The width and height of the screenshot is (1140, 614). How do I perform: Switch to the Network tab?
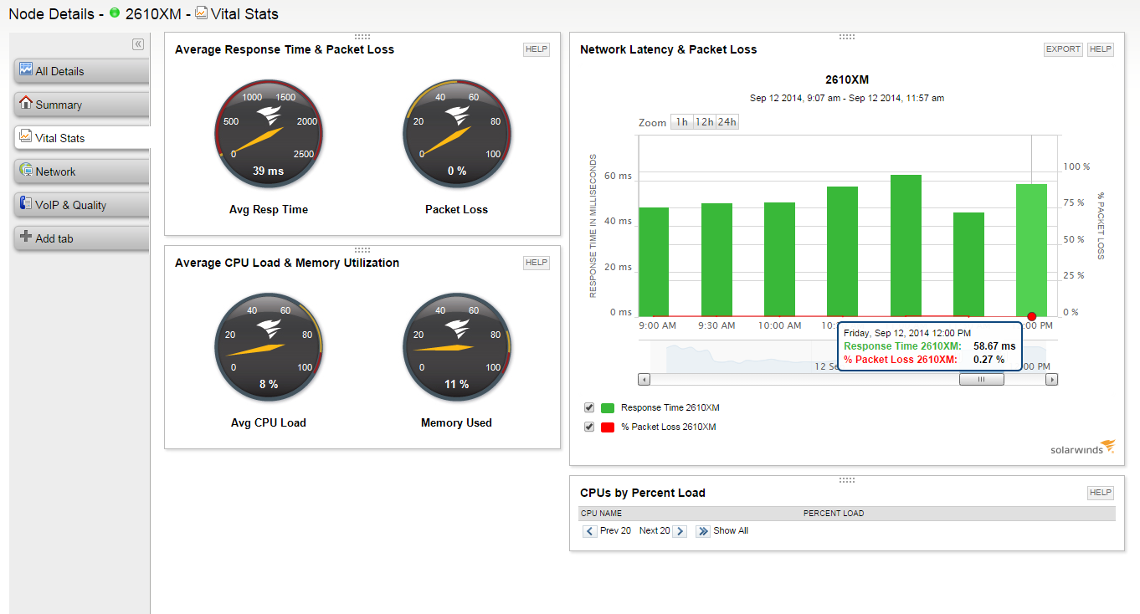(82, 171)
